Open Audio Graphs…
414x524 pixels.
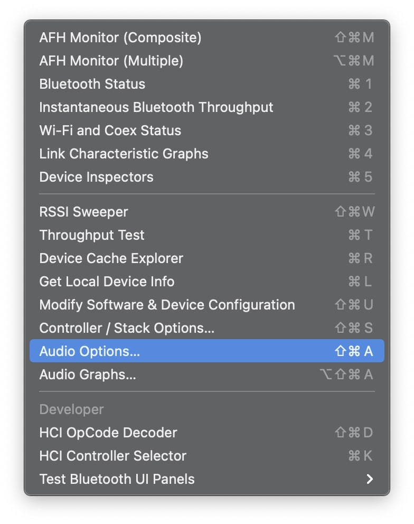207,375
